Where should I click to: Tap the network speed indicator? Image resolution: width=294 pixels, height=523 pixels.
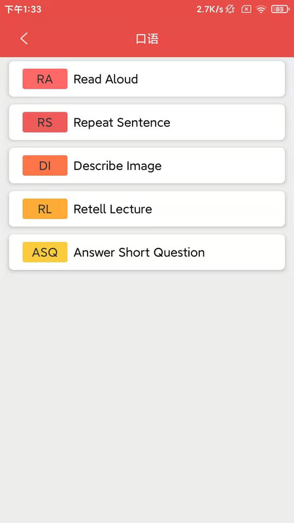tap(210, 9)
